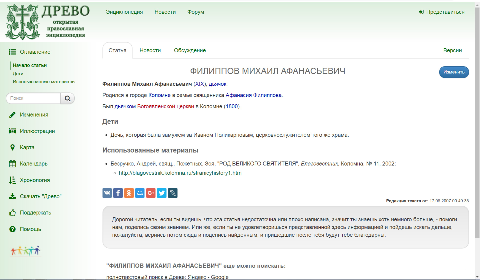Open the blagovestnik.kolomna.ru source link

tap(180, 173)
